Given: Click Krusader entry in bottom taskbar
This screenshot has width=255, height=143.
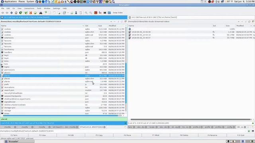Looking at the screenshot, I should 20,141.
